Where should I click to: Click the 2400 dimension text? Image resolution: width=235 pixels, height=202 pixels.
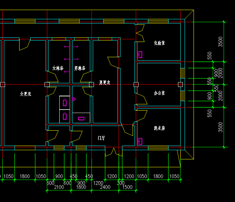[105, 187]
